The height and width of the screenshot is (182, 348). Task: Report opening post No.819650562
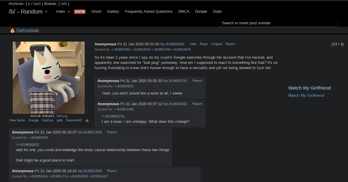click(230, 44)
